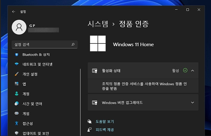Collapse the 활성화 상태 section
Viewport: 211px width, 136px height.
pos(193,71)
